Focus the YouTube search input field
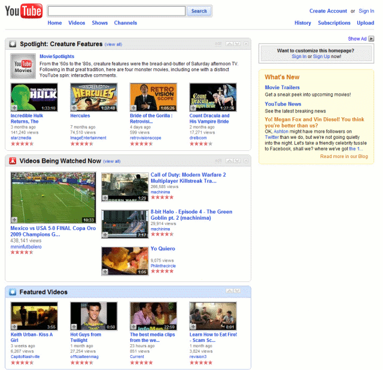383x370 pixels. point(117,11)
